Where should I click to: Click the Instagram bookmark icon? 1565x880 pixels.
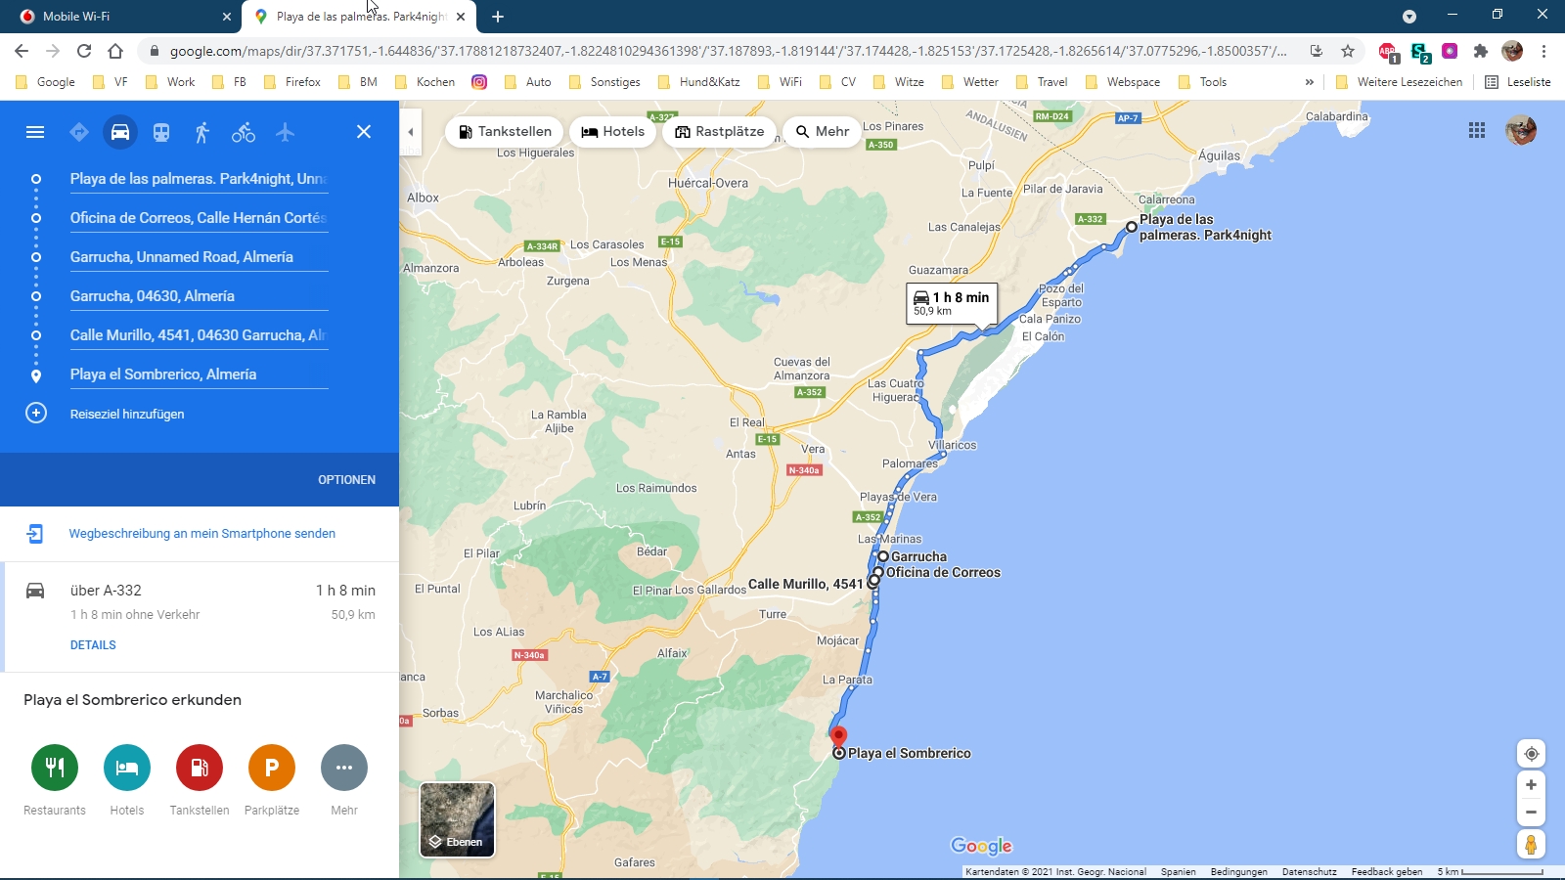(479, 82)
